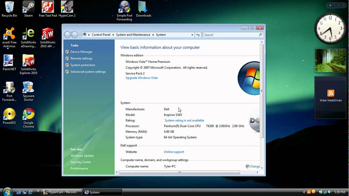Launch Steam from the desktop
349x196 pixels.
pos(28,9)
